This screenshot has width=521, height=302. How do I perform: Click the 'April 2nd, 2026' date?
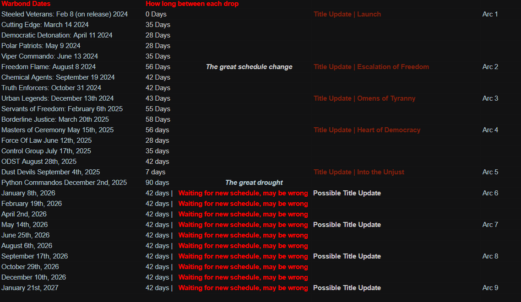tap(24, 214)
